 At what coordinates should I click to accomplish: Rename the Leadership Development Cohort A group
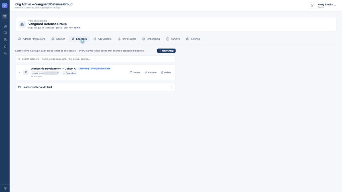pyautogui.click(x=151, y=73)
